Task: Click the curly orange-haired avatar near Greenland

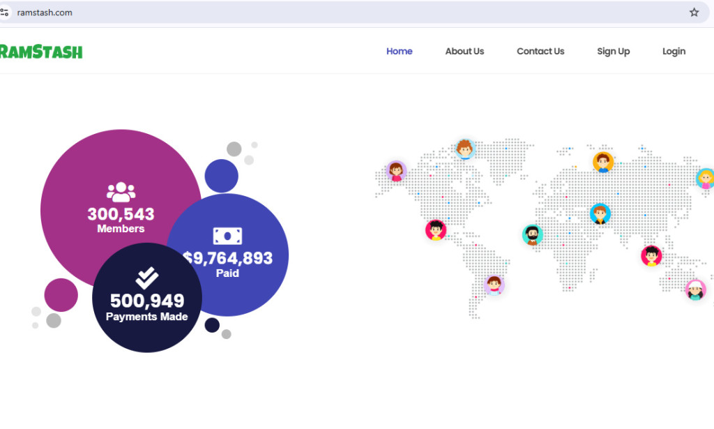Action: (465, 149)
